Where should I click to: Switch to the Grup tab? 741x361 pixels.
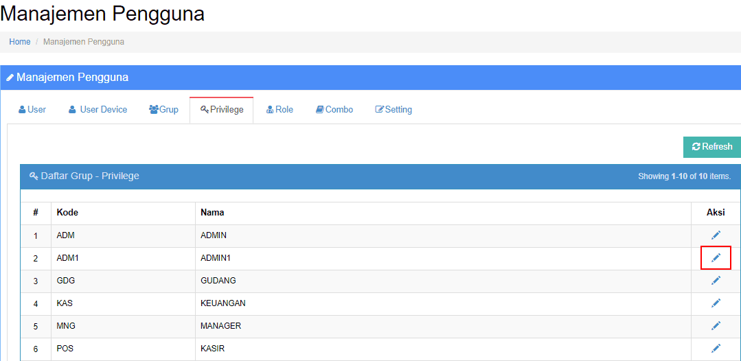163,110
